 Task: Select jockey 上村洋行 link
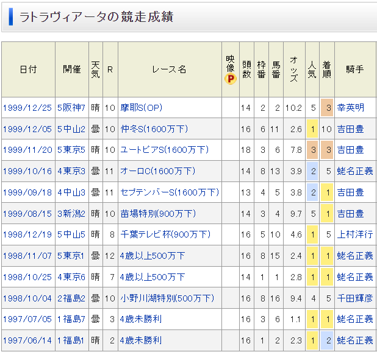354,234
